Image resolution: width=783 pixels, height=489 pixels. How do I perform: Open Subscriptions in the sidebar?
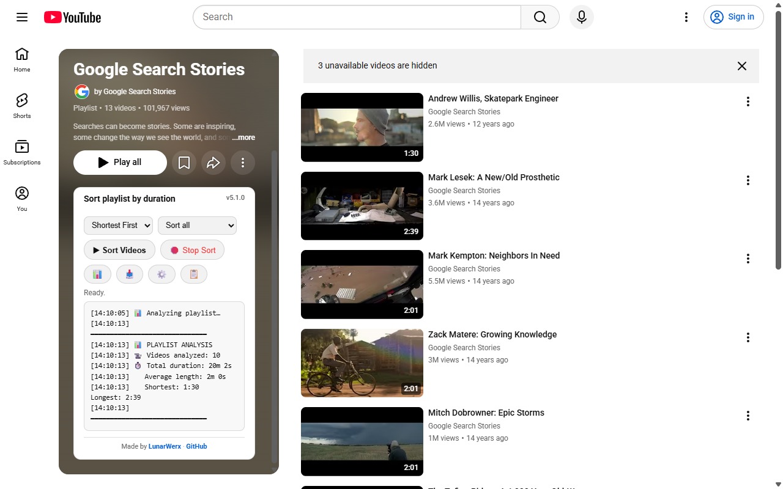22,152
